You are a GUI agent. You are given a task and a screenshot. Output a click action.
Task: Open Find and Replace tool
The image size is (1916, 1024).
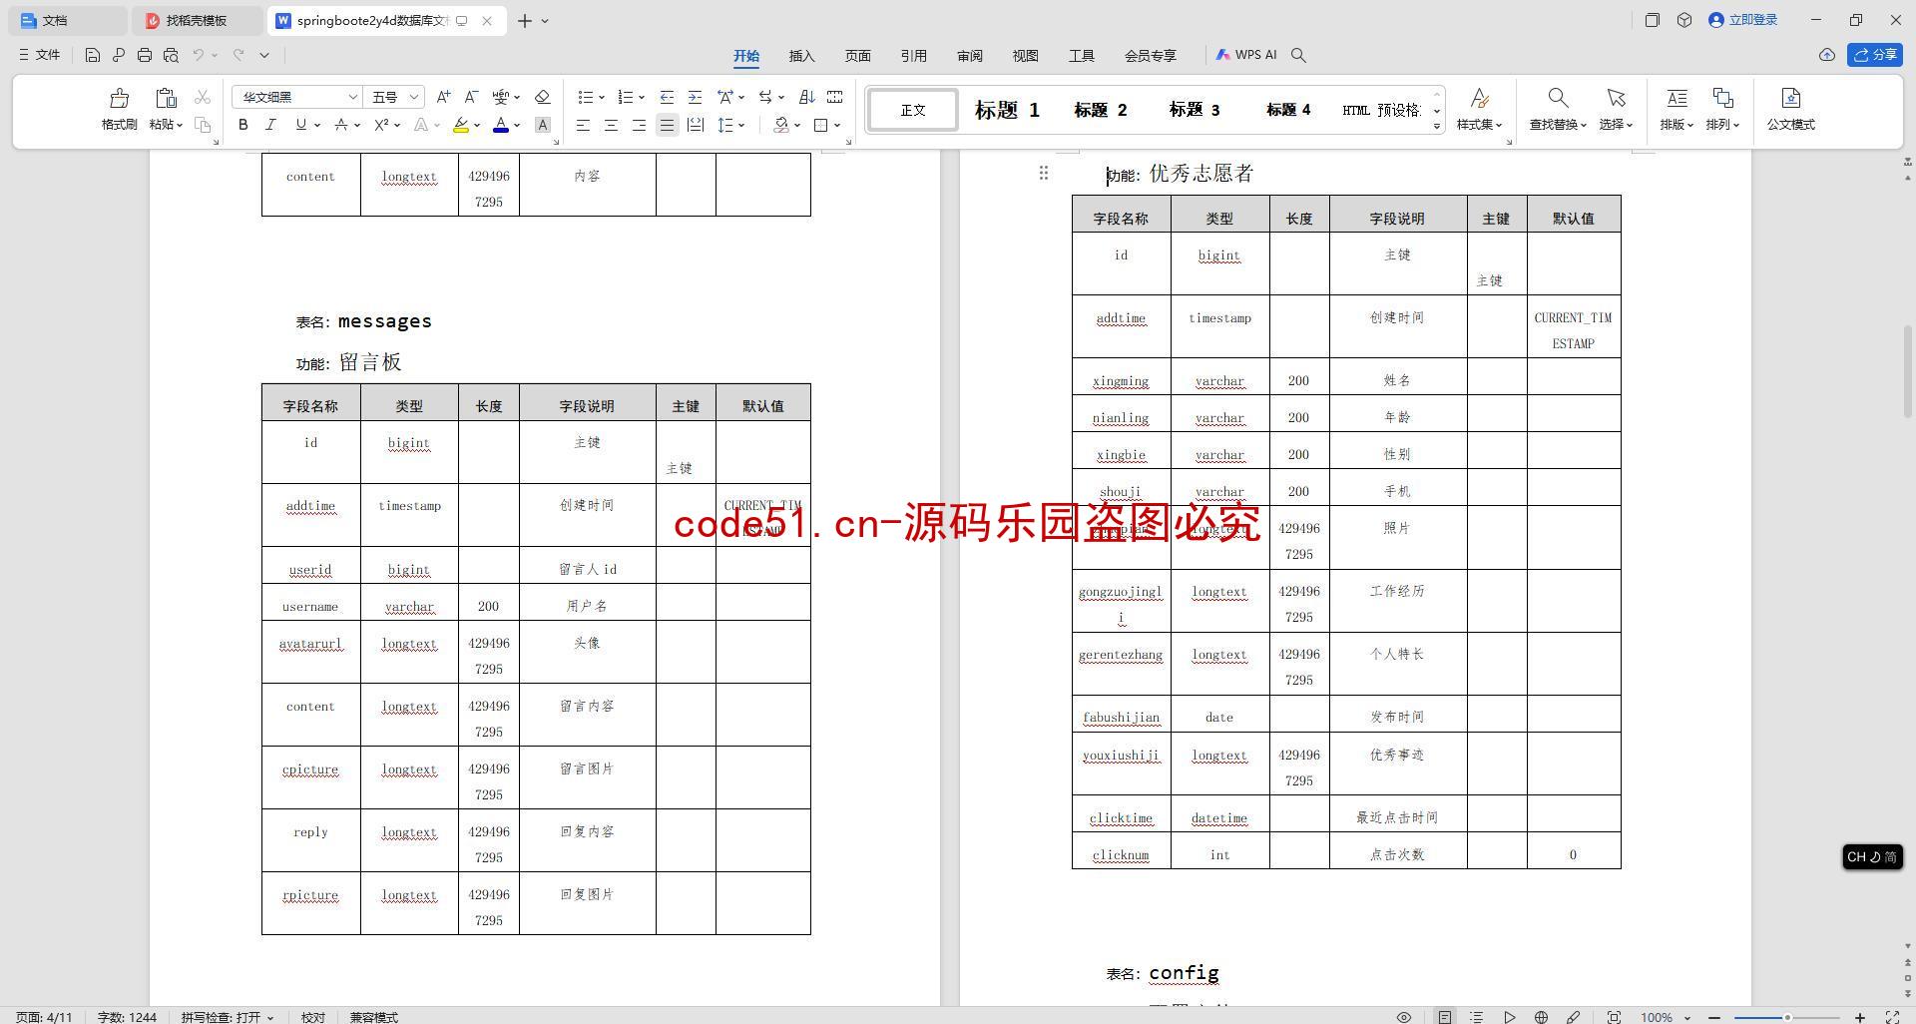1558,109
